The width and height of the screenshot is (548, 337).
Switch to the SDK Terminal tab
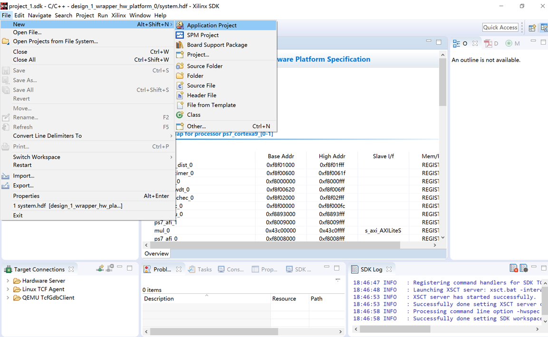click(x=298, y=269)
